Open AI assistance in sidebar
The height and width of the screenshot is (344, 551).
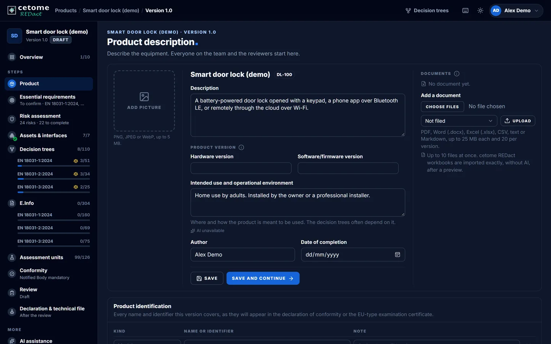(x=49, y=341)
